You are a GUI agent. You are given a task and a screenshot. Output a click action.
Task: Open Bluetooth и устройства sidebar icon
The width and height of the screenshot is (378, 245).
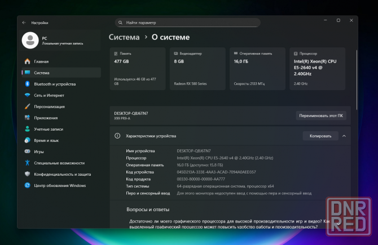pos(27,84)
